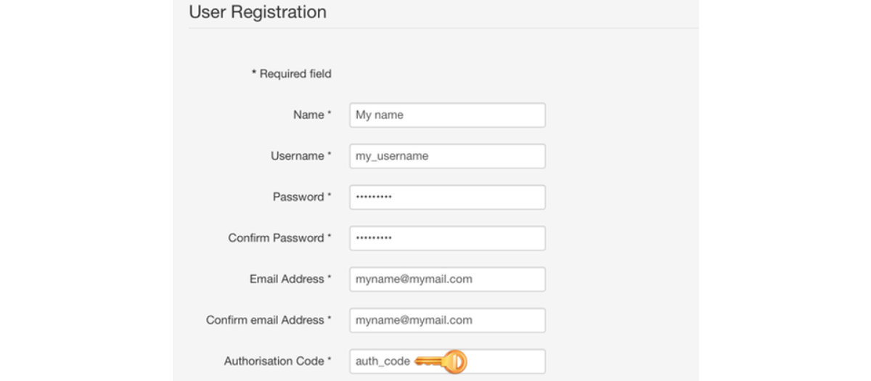Click the asterisk after Authorisation Code label
Viewport: 871px width, 381px height.
point(330,360)
